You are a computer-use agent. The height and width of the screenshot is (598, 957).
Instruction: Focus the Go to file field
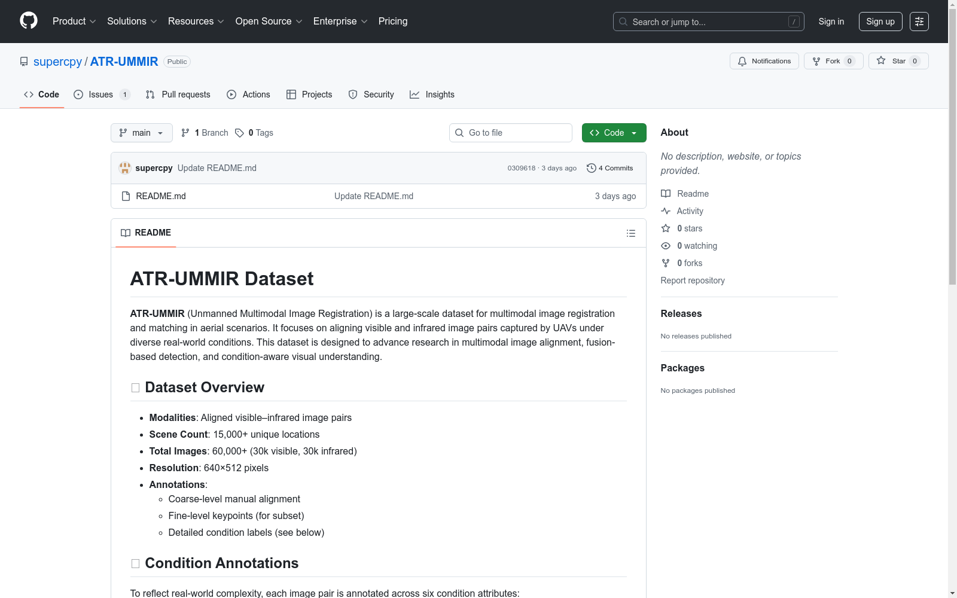[x=511, y=133]
